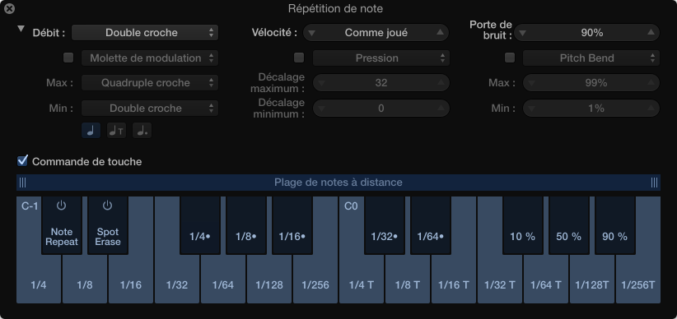
Task: Enable the Pression checkbox
Action: click(x=299, y=58)
